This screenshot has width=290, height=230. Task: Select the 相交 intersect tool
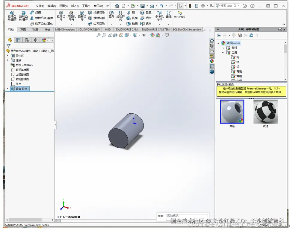coord(146,18)
